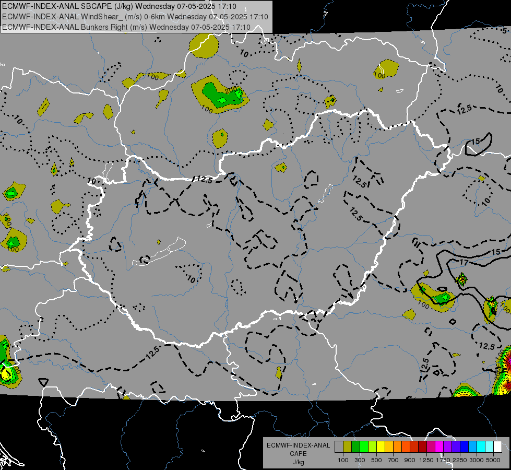Click the legend CAPE label

298,454
